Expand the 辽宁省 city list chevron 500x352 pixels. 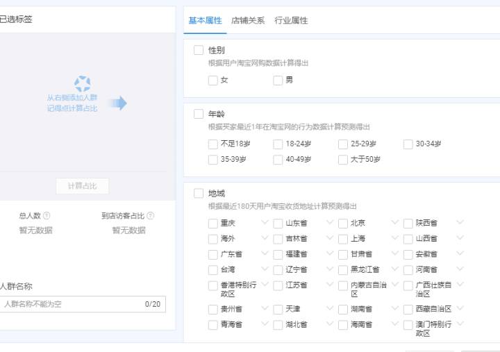click(330, 269)
